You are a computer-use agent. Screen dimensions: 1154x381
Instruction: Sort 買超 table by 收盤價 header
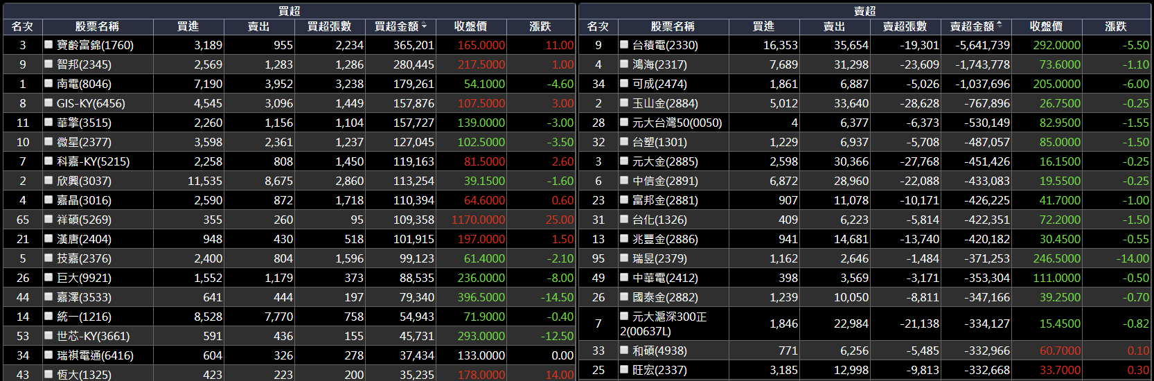click(x=471, y=26)
